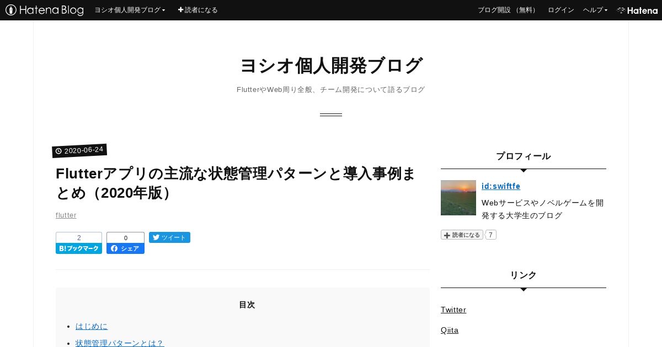Open the Twitter link in the リンク section
The height and width of the screenshot is (347, 662).
pos(453,310)
